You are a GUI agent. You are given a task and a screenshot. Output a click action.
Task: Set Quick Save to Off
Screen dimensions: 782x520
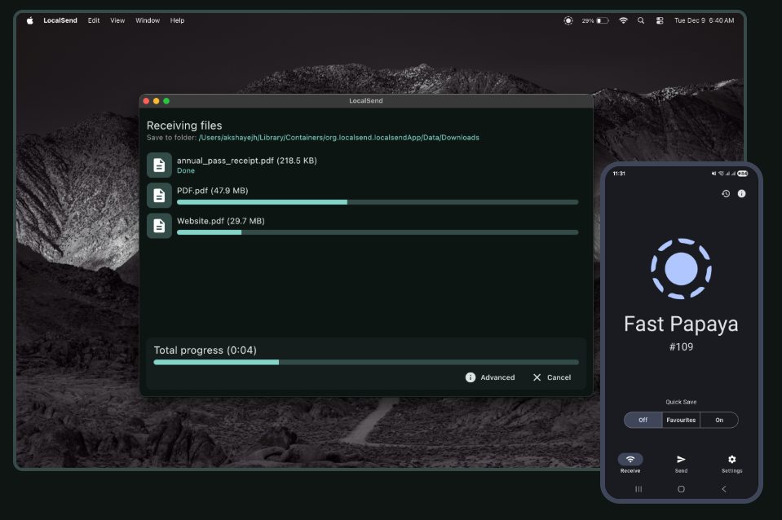click(x=643, y=420)
